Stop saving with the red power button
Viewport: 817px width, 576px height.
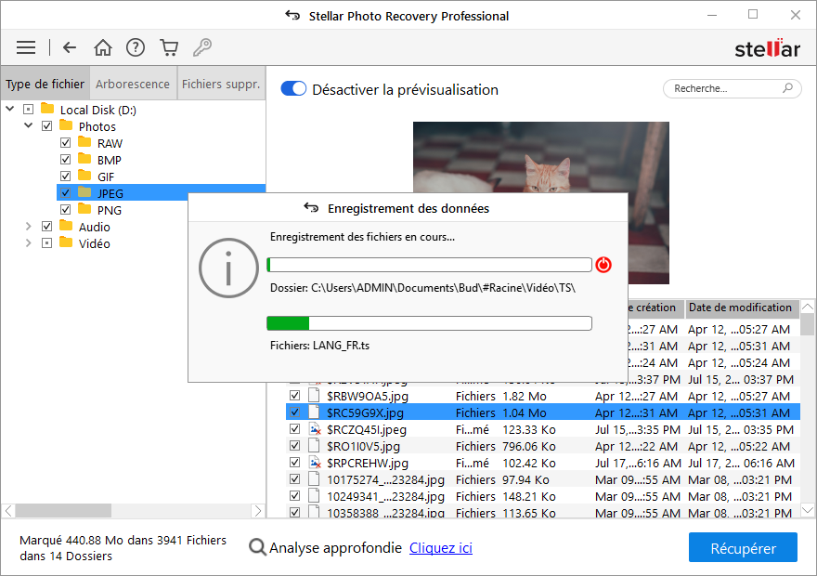(x=603, y=265)
